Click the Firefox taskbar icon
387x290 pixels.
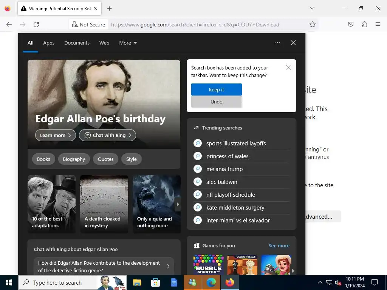click(230, 282)
